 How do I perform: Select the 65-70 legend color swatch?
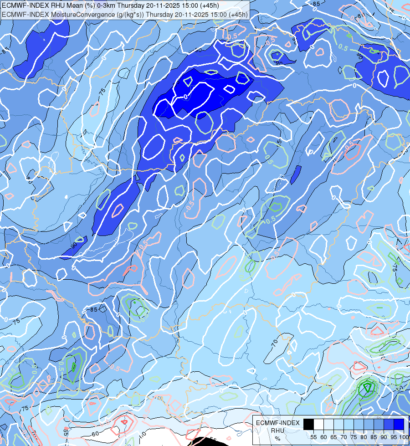click(338, 425)
